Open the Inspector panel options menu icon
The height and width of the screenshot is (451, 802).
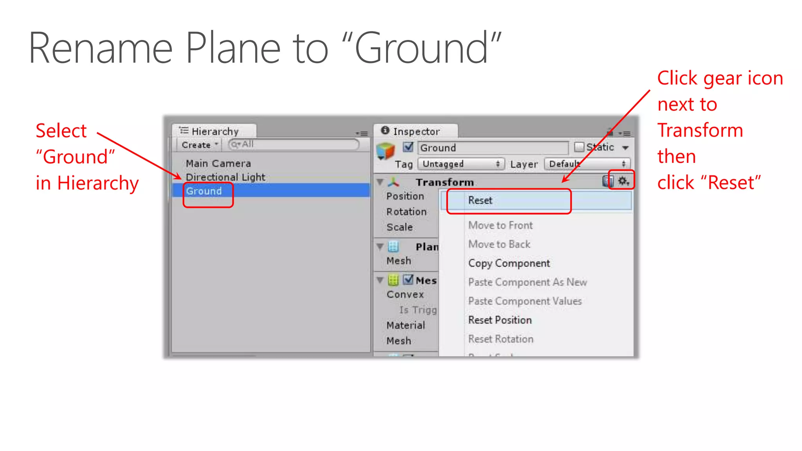(625, 133)
